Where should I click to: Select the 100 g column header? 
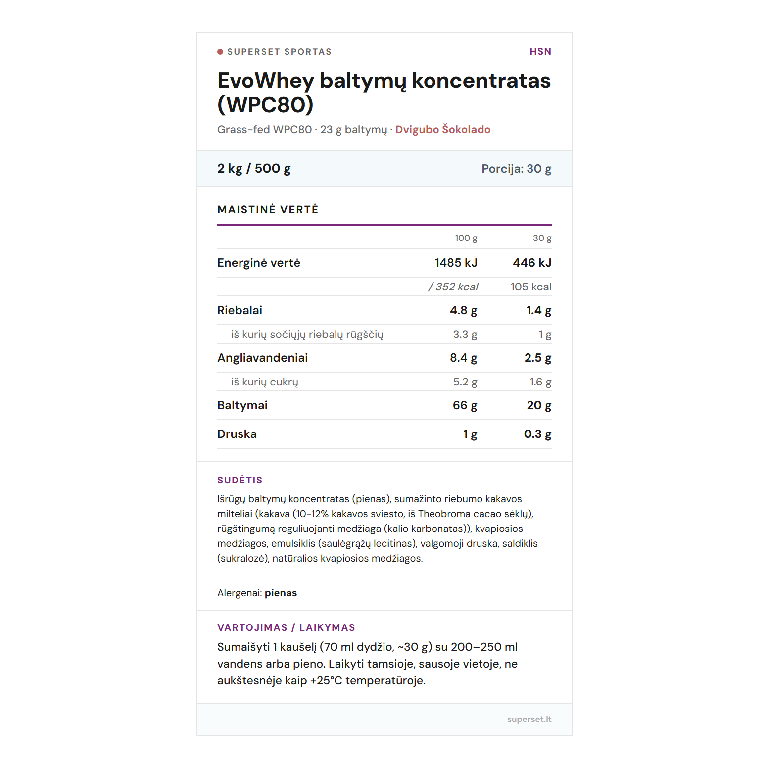(466, 238)
